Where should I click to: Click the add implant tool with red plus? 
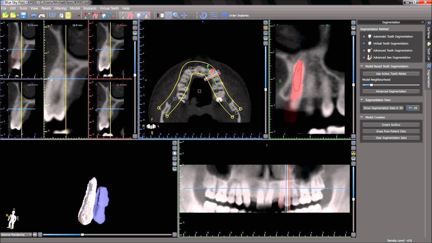click(x=87, y=16)
